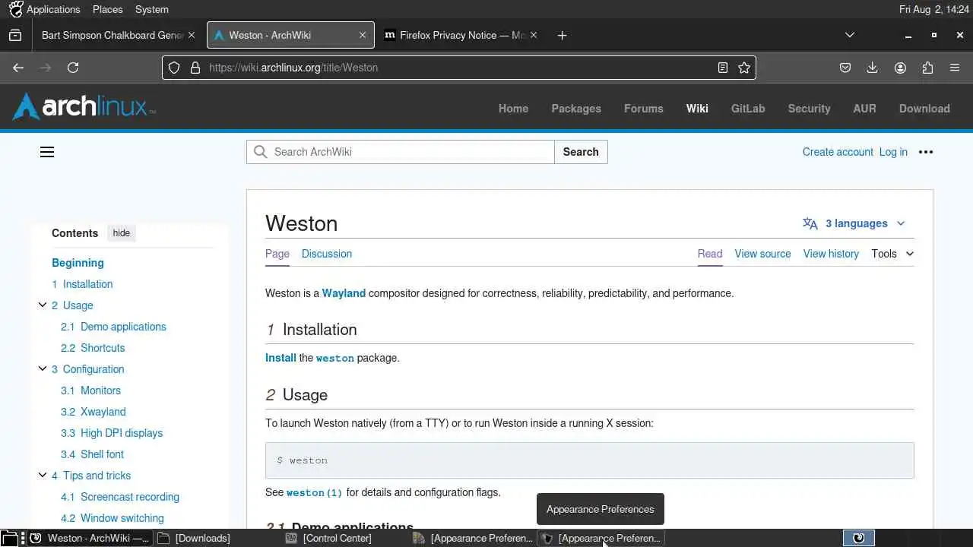Collapse the 2 Usage contents section
The image size is (973, 547).
tap(43, 305)
